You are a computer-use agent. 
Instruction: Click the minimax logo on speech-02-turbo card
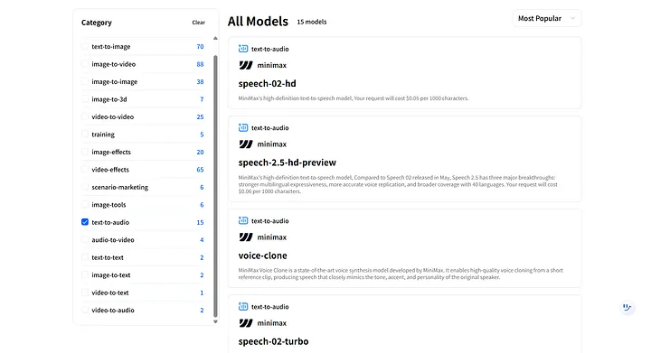pyautogui.click(x=246, y=322)
